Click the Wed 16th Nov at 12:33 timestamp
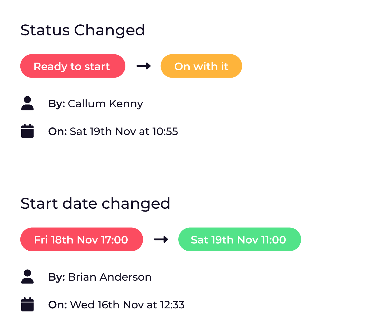This screenshot has height=335, width=368. (127, 305)
